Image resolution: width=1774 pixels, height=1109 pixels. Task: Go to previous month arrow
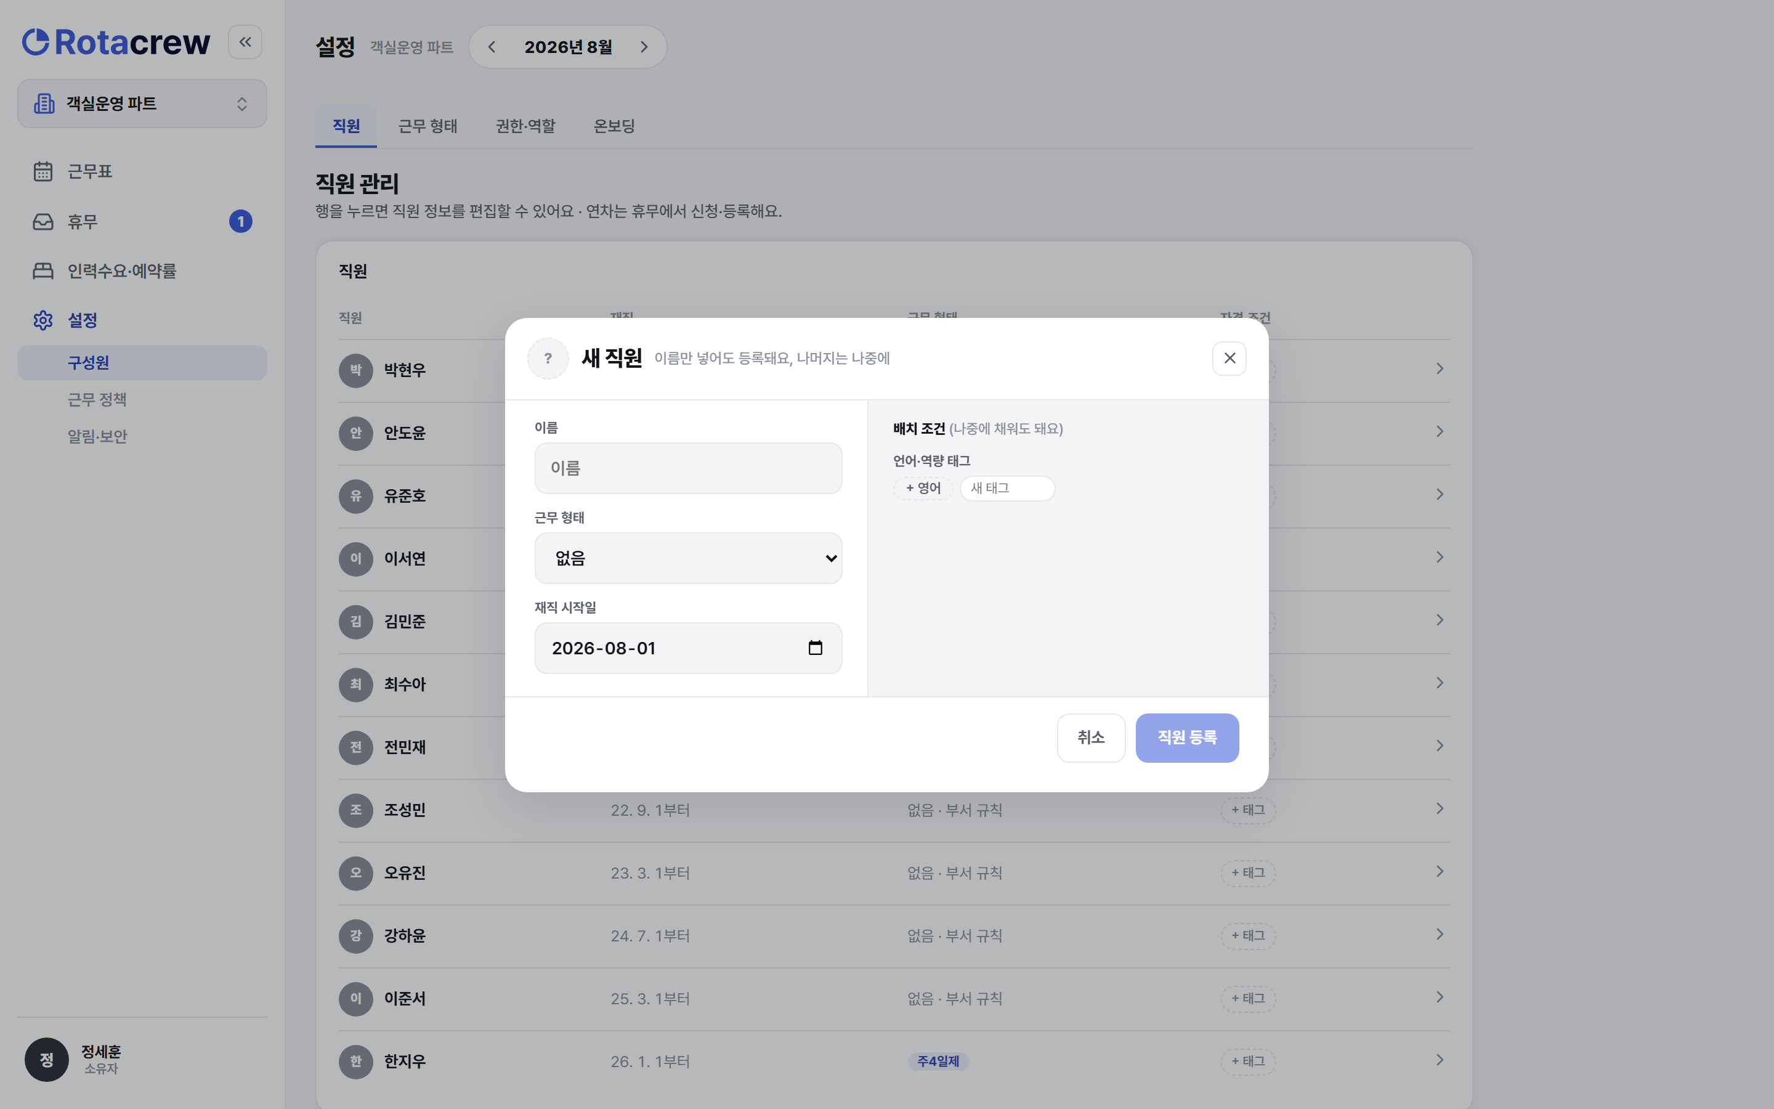click(x=492, y=47)
